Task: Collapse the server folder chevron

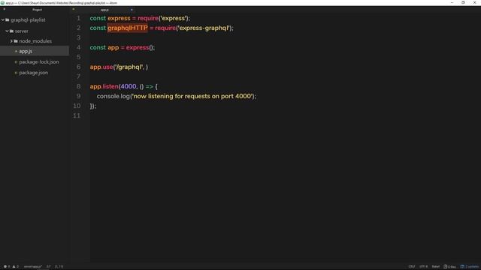Action: tap(7, 31)
